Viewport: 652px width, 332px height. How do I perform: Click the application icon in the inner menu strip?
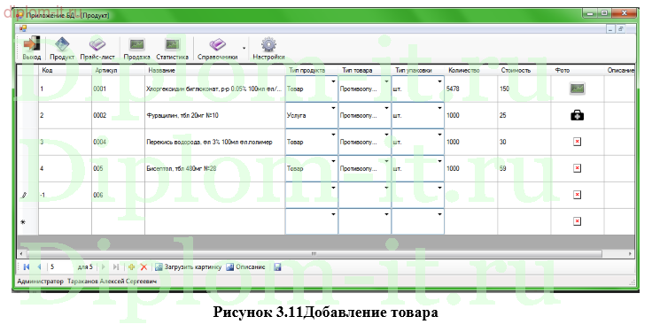(x=23, y=28)
